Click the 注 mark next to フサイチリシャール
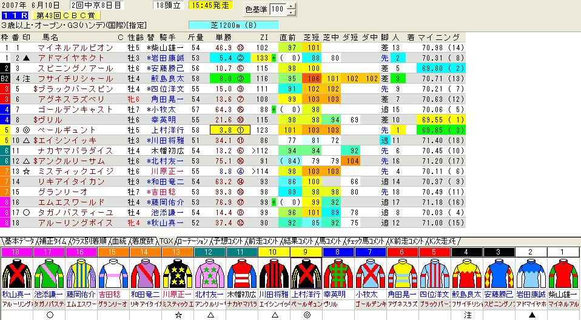The width and height of the screenshot is (581, 320). point(26,79)
